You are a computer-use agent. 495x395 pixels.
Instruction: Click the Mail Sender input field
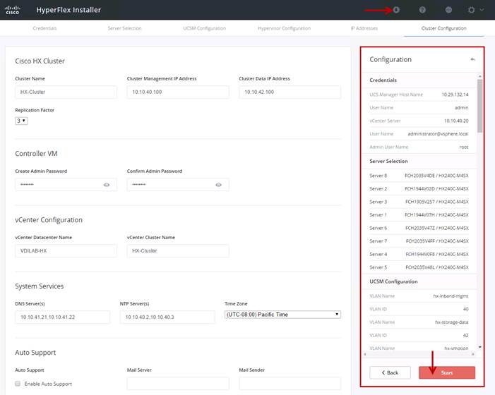pos(290,384)
